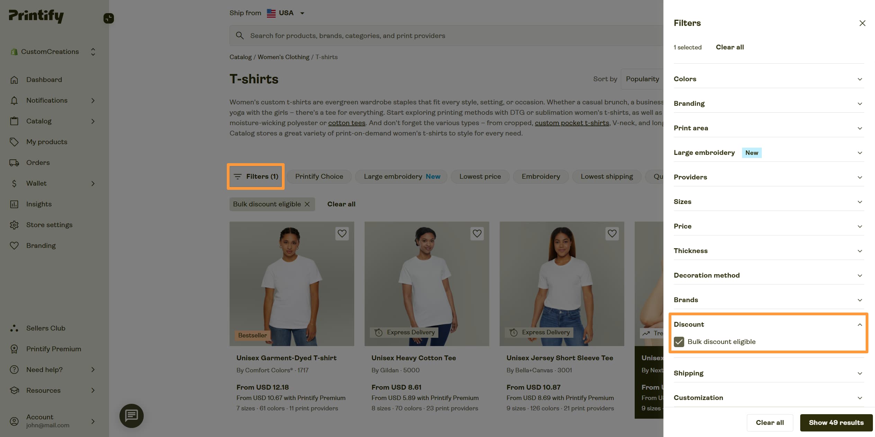The image size is (875, 437).
Task: Navigate to Catalog in the sidebar menu
Action: click(39, 121)
